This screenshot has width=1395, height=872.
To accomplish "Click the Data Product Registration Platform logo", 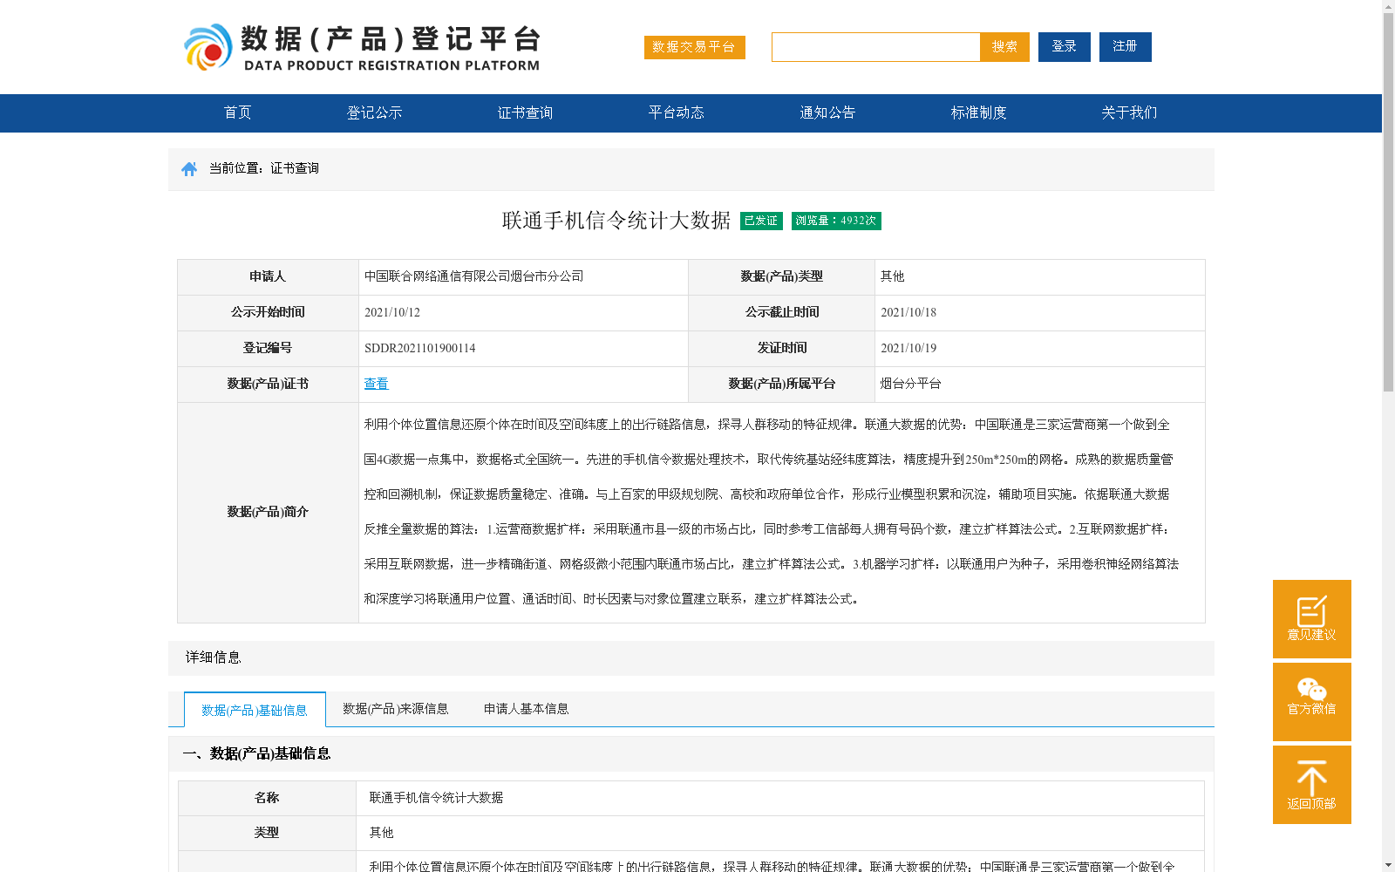I will point(362,47).
